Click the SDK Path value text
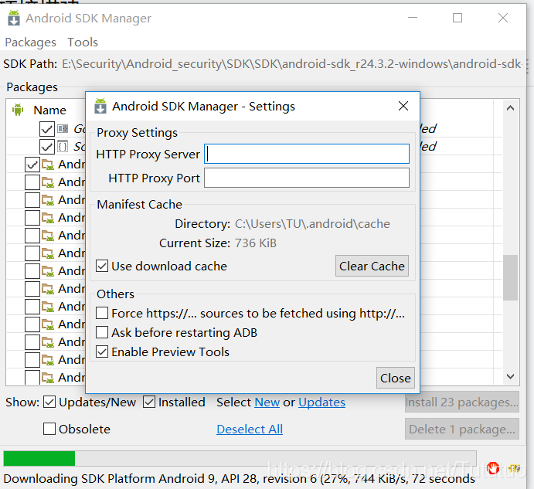 point(291,63)
